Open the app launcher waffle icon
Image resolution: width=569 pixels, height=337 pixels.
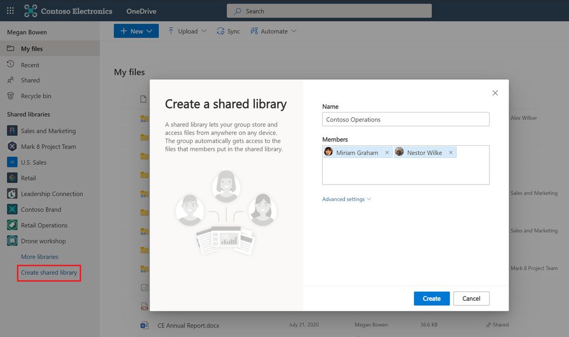[10, 11]
